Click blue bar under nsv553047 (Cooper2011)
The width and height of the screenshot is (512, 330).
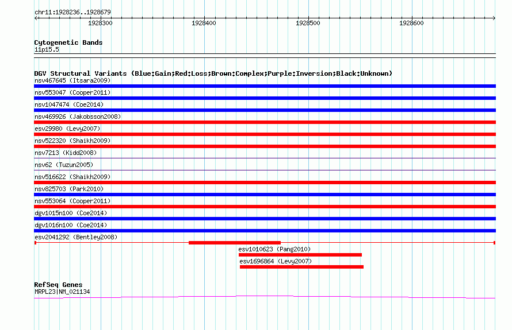click(x=265, y=98)
